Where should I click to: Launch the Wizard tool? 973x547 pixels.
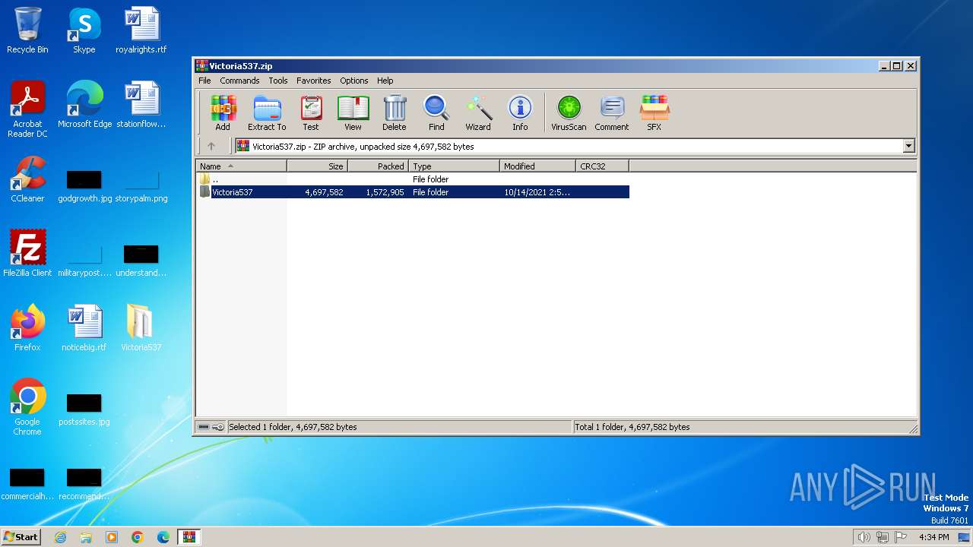point(478,113)
